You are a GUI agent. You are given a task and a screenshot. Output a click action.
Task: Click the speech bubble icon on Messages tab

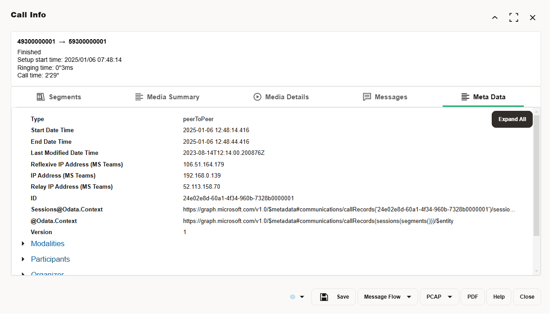click(x=367, y=97)
